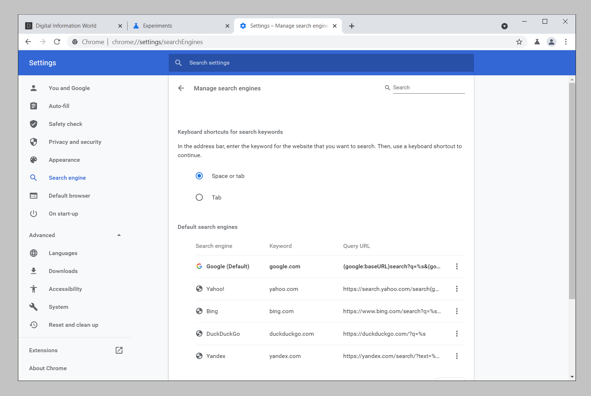
Task: Click the scrollbar up arrow
Action: 572,79
